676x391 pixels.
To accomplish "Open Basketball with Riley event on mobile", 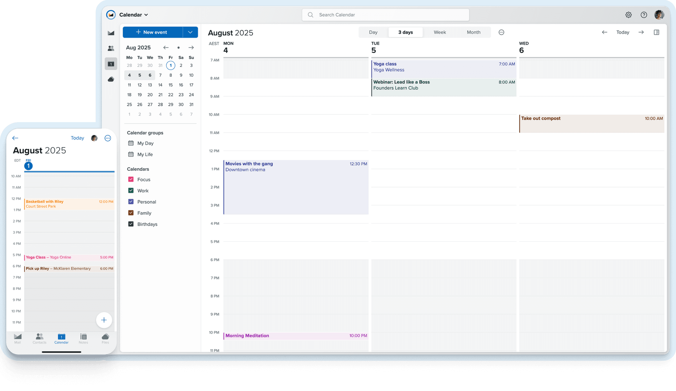I will 69,204.
